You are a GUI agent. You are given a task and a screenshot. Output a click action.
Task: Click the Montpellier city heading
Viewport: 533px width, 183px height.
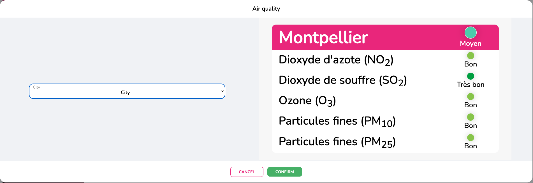click(323, 37)
